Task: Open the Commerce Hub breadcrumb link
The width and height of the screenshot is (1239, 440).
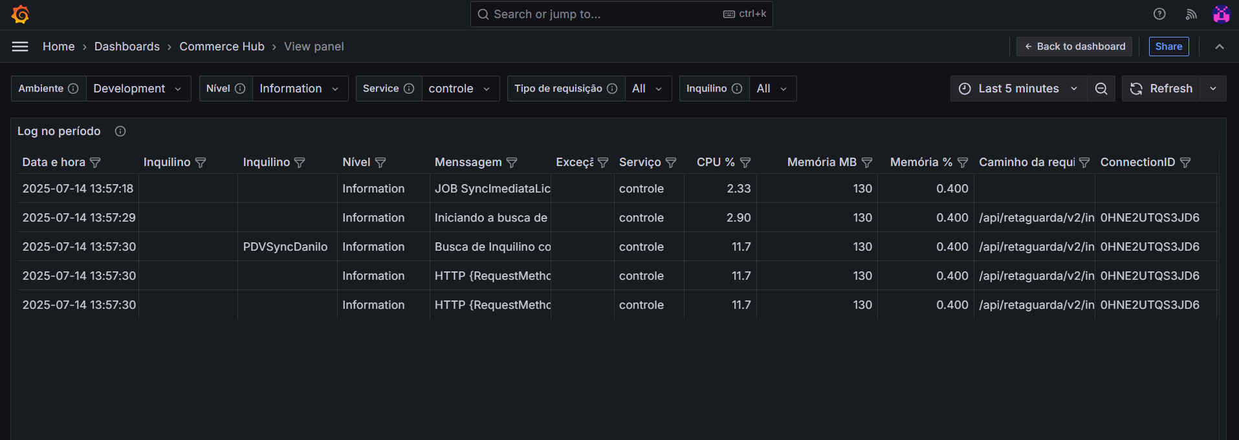Action: tap(222, 47)
